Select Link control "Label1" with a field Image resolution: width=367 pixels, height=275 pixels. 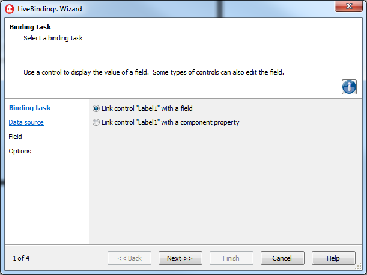[142, 108]
